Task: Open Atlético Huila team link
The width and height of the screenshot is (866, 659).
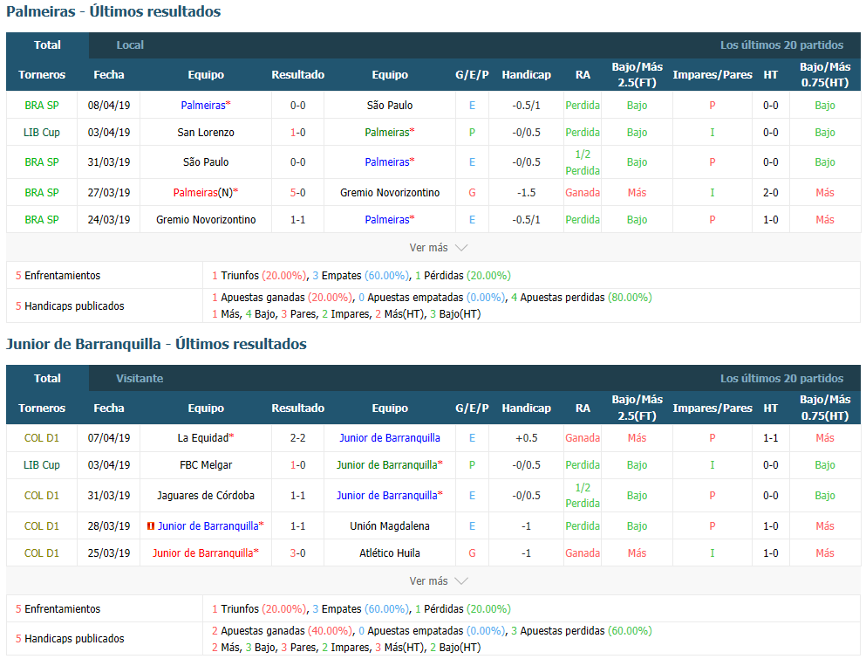Action: [x=389, y=553]
